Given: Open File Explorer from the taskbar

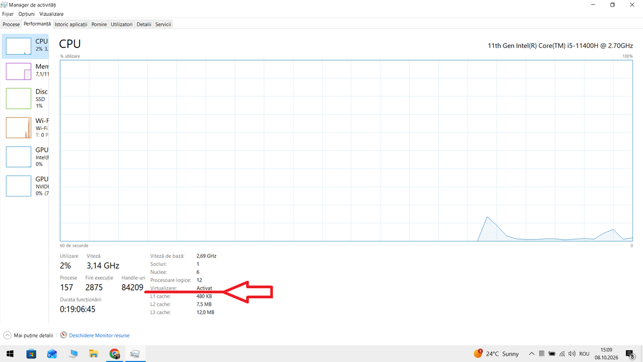Looking at the screenshot, I should [94, 354].
